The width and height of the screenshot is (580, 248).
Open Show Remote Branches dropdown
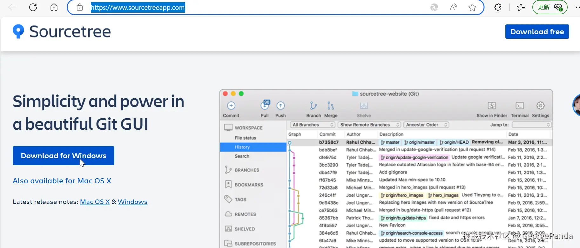coord(369,125)
